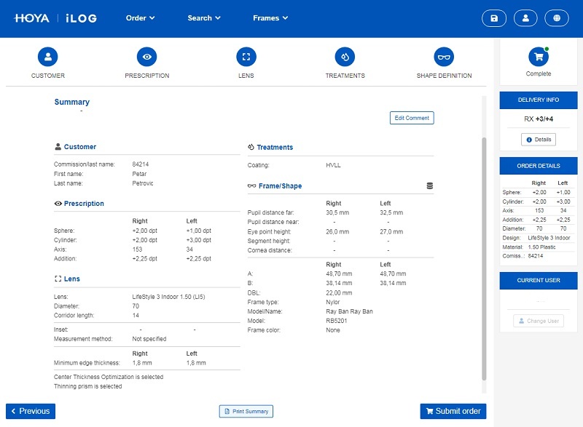Go to the Customer step icon

point(48,57)
